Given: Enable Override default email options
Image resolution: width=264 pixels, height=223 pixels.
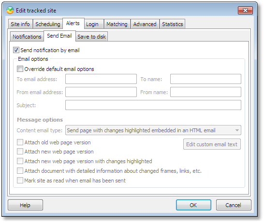Looking at the screenshot, I should [20, 69].
